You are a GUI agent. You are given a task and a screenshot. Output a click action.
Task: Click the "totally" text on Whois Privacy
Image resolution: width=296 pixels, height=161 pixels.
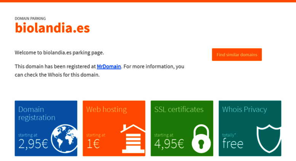[228, 135]
